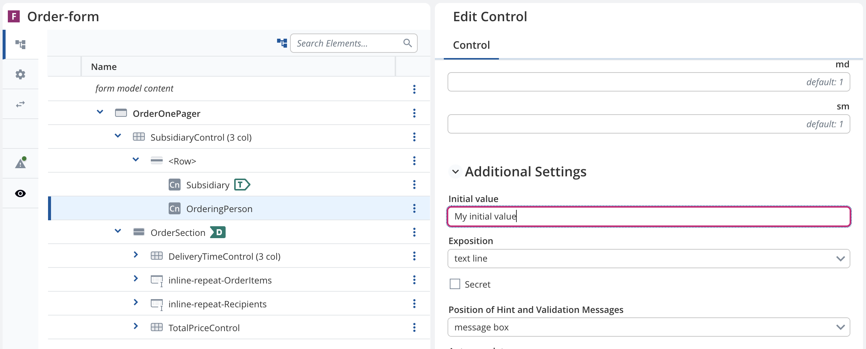This screenshot has width=866, height=349.
Task: Click the Search Elements input field
Action: (x=354, y=43)
